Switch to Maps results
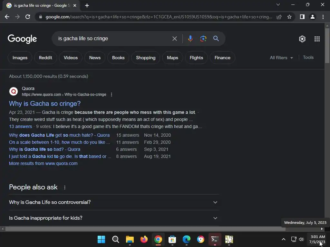 click(x=172, y=58)
